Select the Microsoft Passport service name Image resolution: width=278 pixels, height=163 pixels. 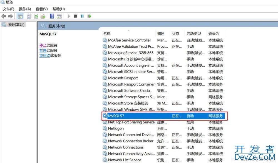[x=123, y=78]
